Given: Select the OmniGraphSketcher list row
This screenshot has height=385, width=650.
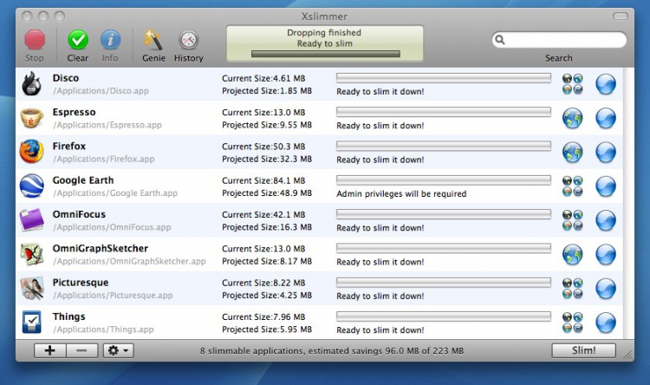Looking at the screenshot, I should [x=319, y=254].
